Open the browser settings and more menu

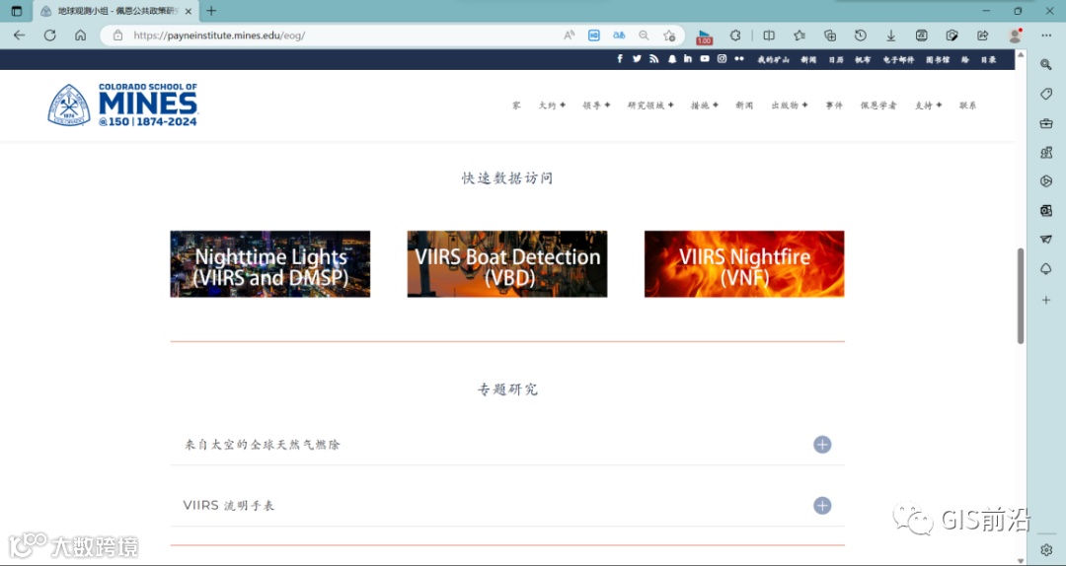click(1046, 35)
